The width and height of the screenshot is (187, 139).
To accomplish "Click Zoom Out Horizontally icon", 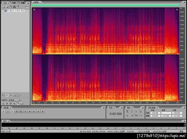I will (x=132, y=112).
